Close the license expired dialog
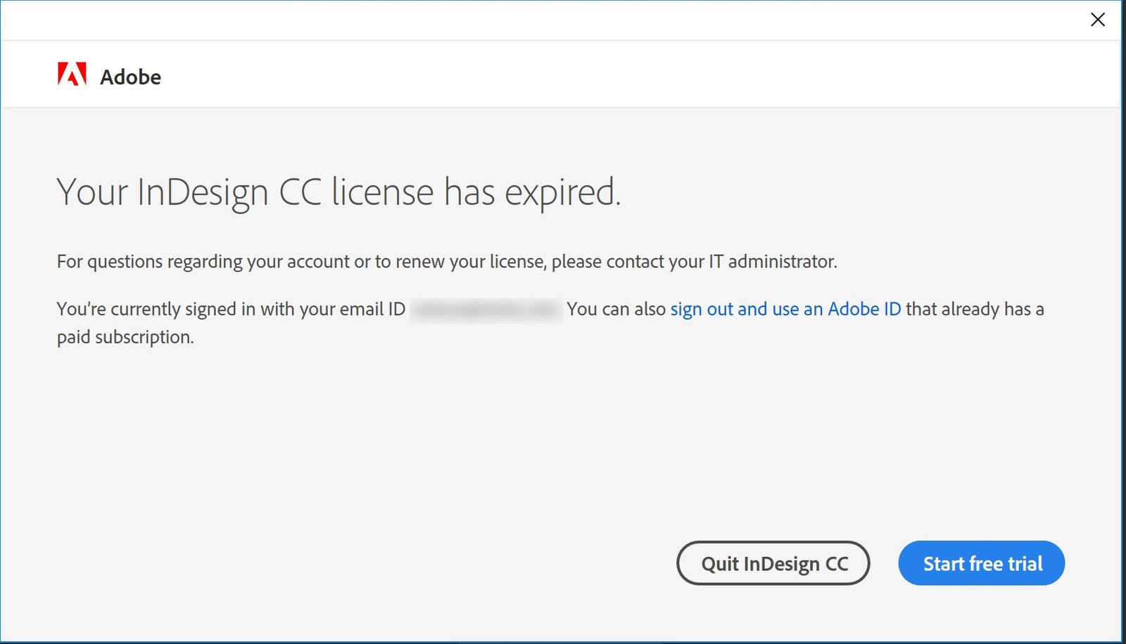The image size is (1126, 644). (x=1097, y=20)
